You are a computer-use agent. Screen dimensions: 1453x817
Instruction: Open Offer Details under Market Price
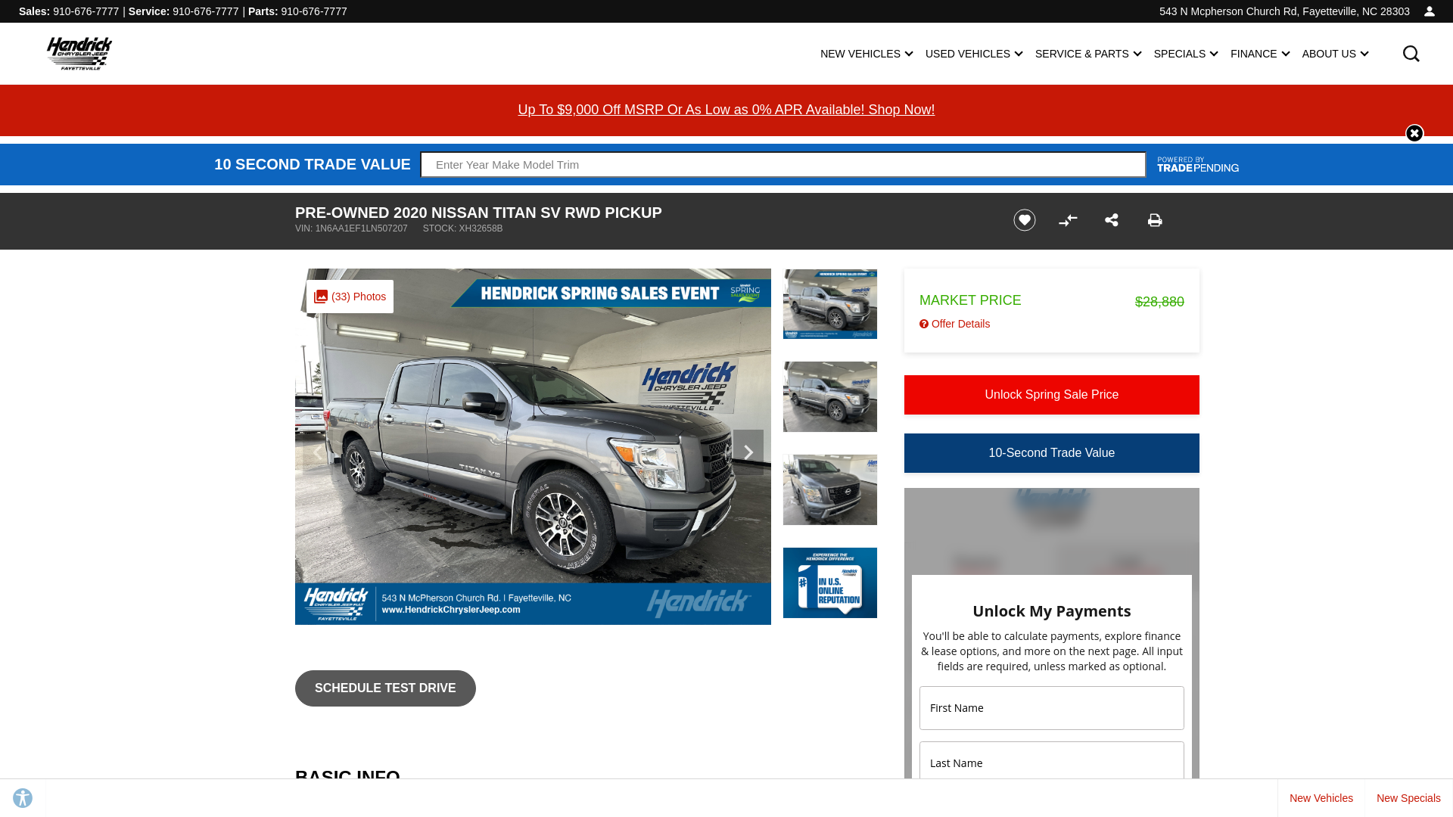(x=954, y=324)
